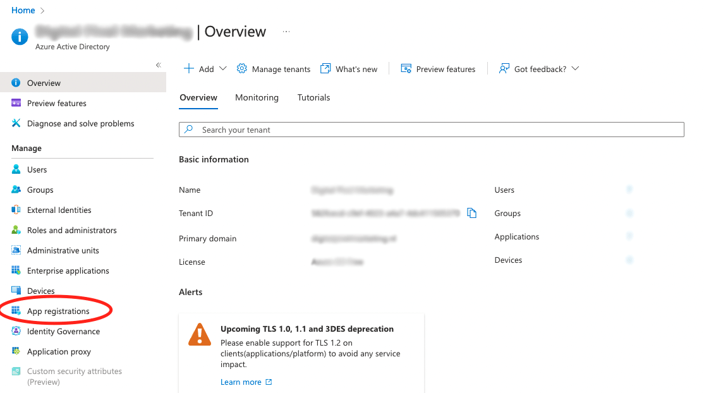
Task: Select the Overview tab
Action: pyautogui.click(x=198, y=97)
